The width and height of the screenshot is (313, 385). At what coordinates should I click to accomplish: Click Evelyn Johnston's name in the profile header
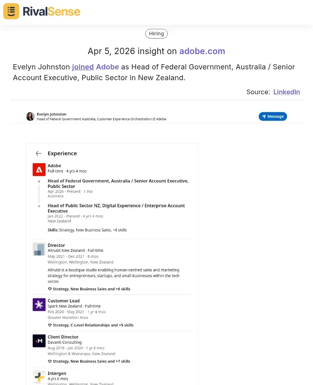coord(51,114)
